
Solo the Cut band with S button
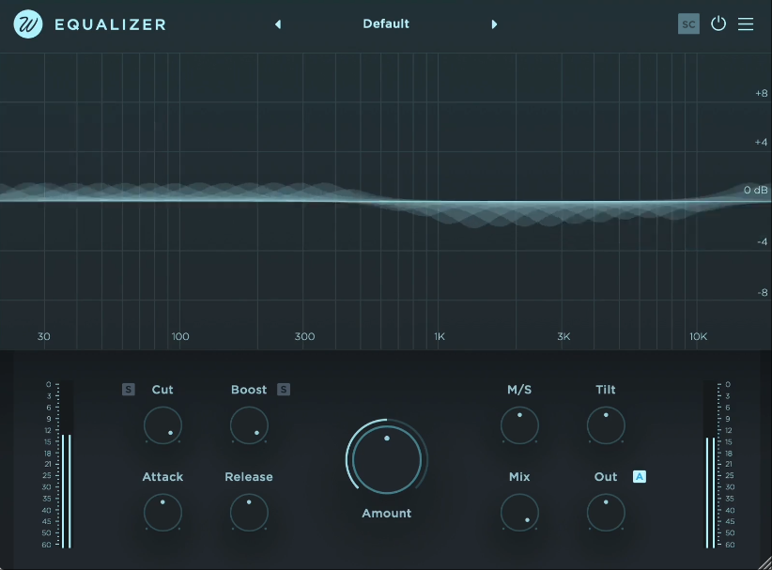(129, 390)
